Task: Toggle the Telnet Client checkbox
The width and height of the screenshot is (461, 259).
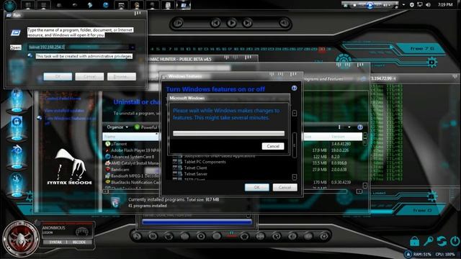Action: (x=175, y=168)
